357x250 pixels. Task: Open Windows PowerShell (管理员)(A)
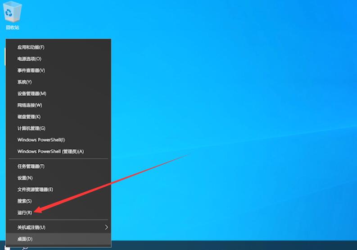click(x=59, y=151)
